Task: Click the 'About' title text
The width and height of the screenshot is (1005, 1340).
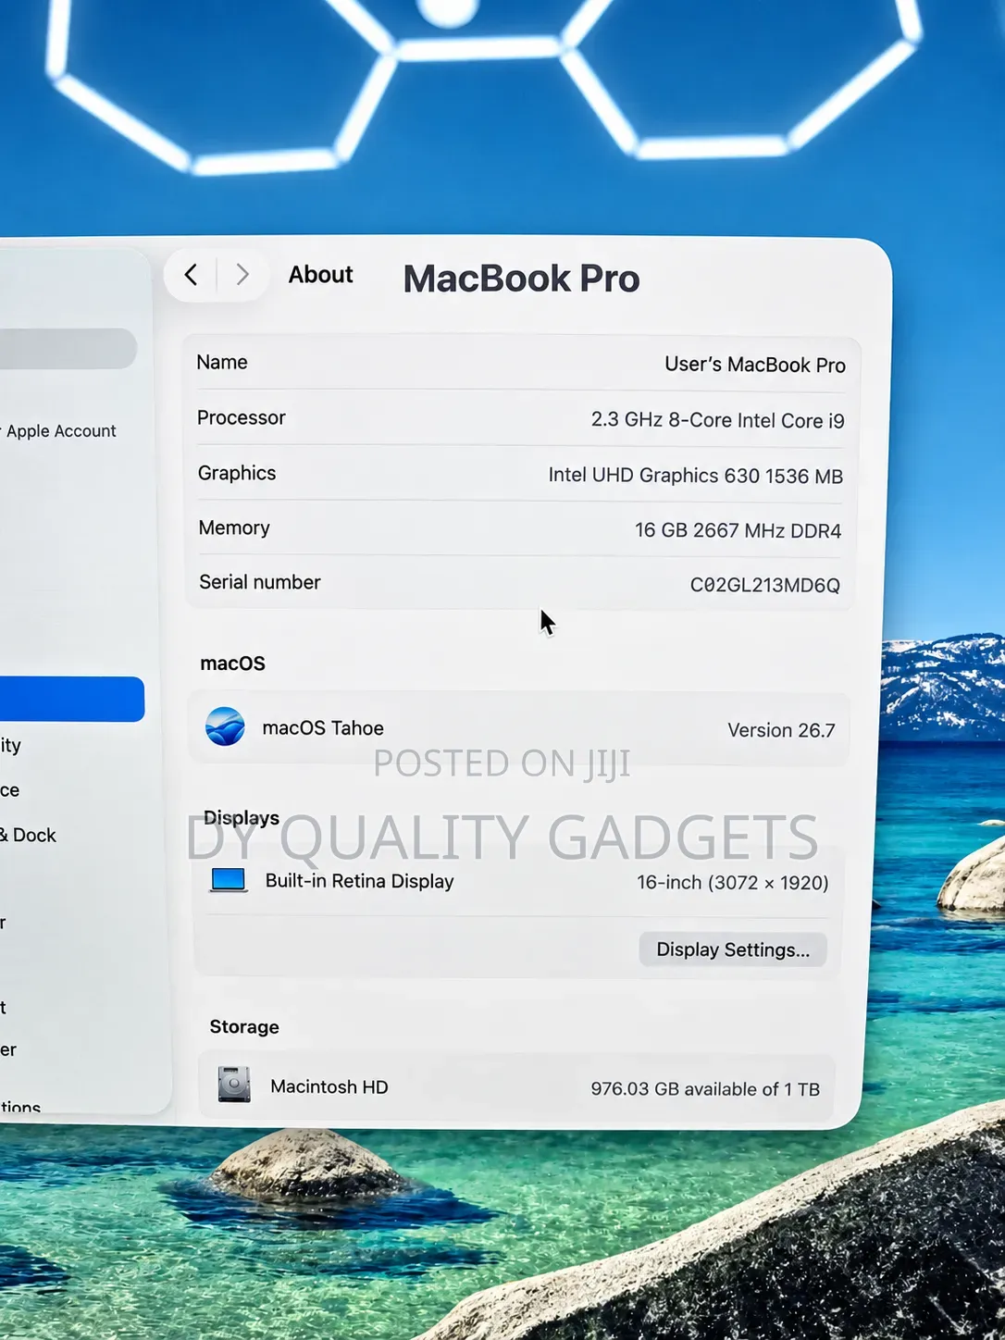Action: click(x=321, y=275)
